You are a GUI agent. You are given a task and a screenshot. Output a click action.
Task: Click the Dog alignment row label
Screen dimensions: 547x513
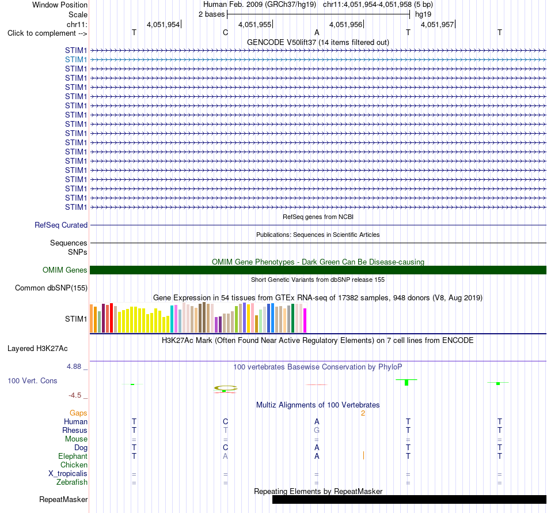81,447
